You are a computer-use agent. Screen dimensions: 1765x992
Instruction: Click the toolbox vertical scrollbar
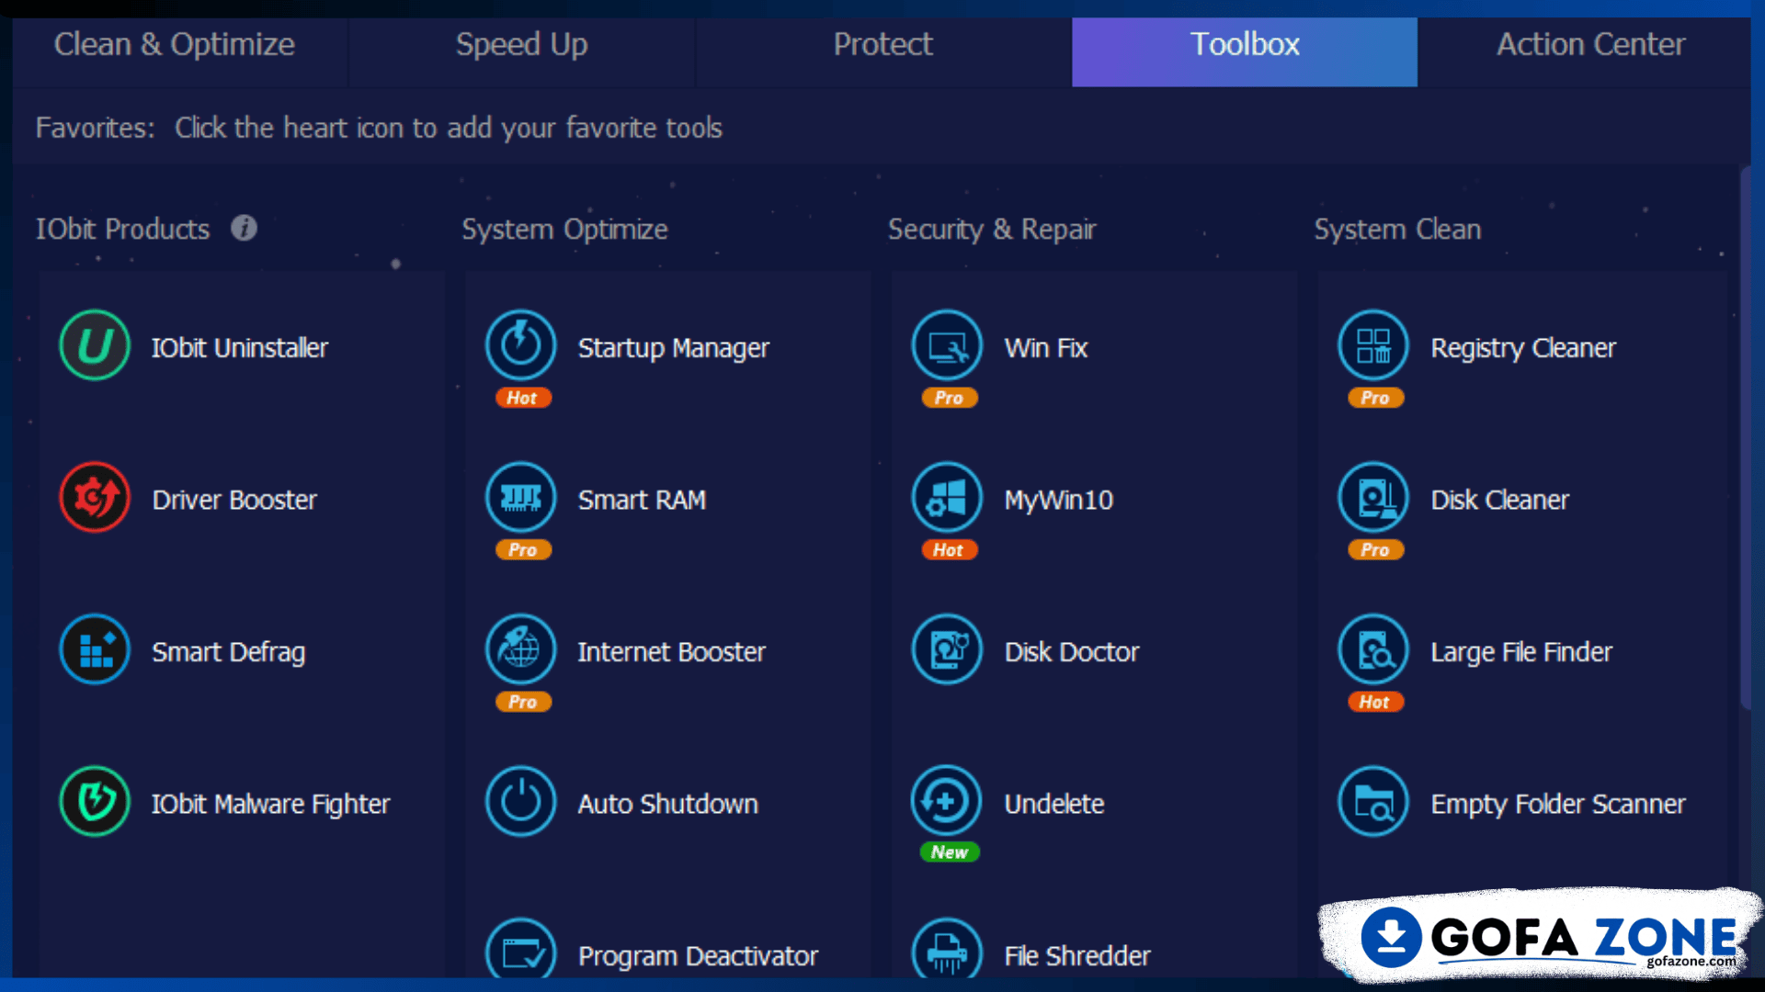click(1745, 438)
